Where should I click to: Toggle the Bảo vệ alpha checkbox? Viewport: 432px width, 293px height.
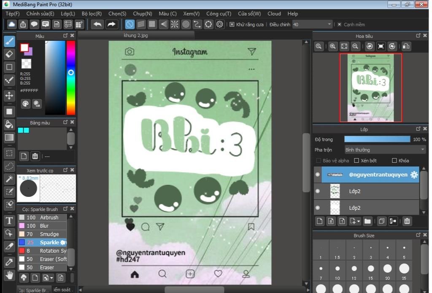click(x=319, y=161)
